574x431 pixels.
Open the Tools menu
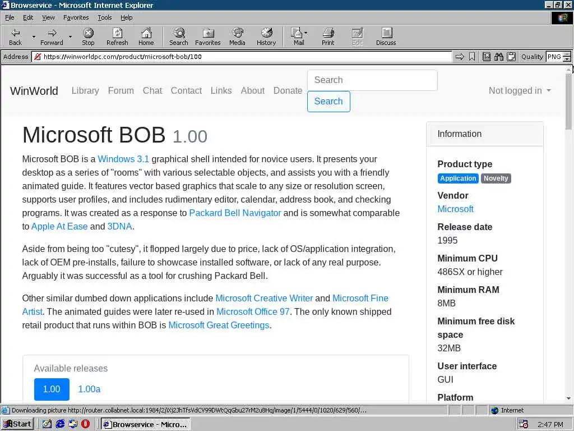coord(104,17)
